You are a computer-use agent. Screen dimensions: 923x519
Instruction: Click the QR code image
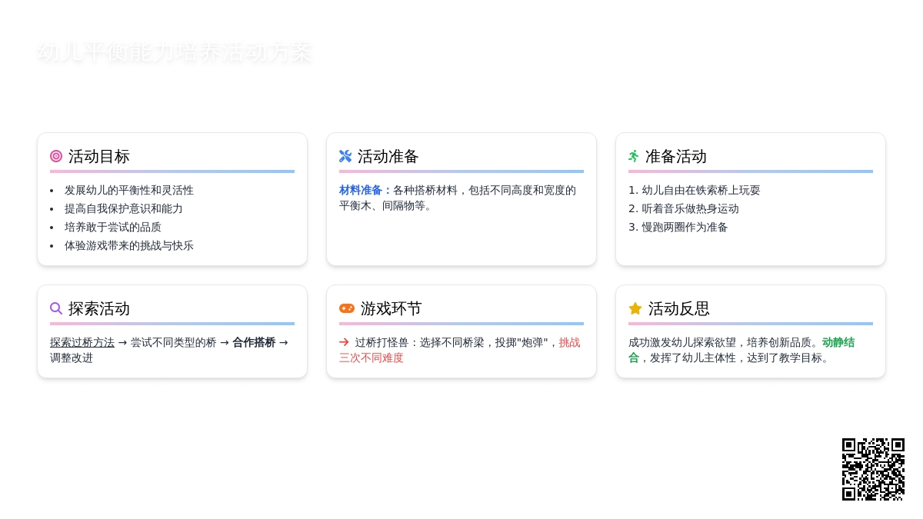(x=873, y=469)
